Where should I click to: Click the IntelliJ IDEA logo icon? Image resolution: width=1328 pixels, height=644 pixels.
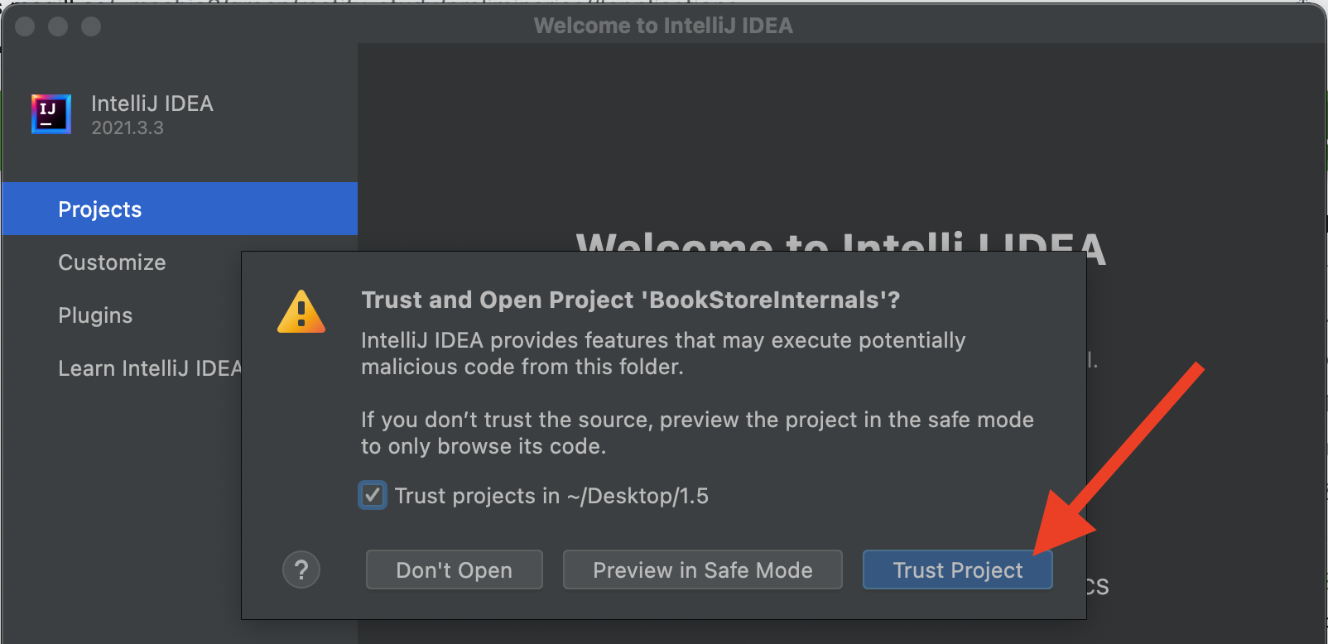[x=51, y=114]
